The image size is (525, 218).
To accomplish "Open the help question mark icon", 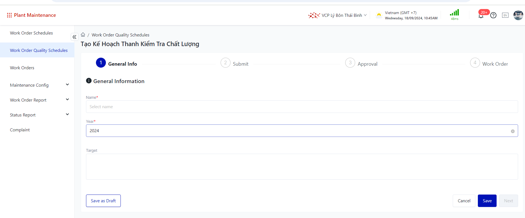I will pyautogui.click(x=493, y=15).
